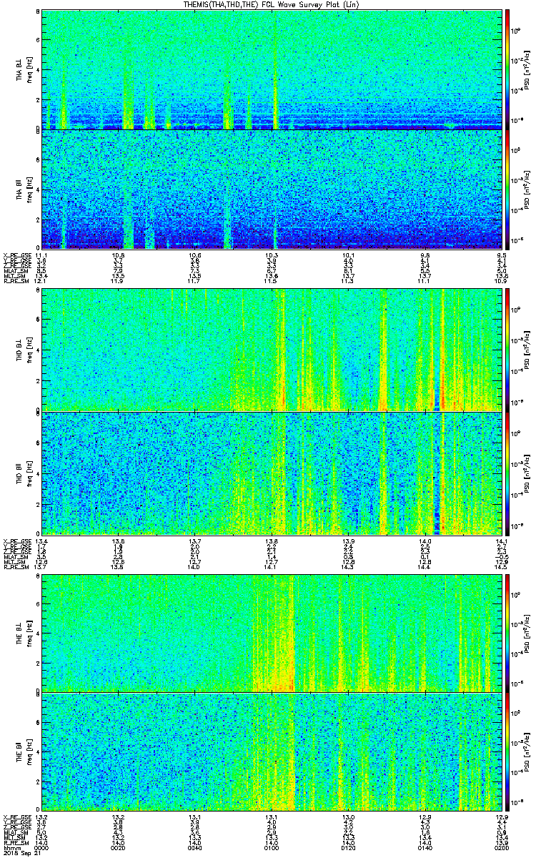Image resolution: width=536 pixels, height=858 pixels.
Task: Select the THD B⊥ spectrogram panel
Action: click(x=272, y=350)
